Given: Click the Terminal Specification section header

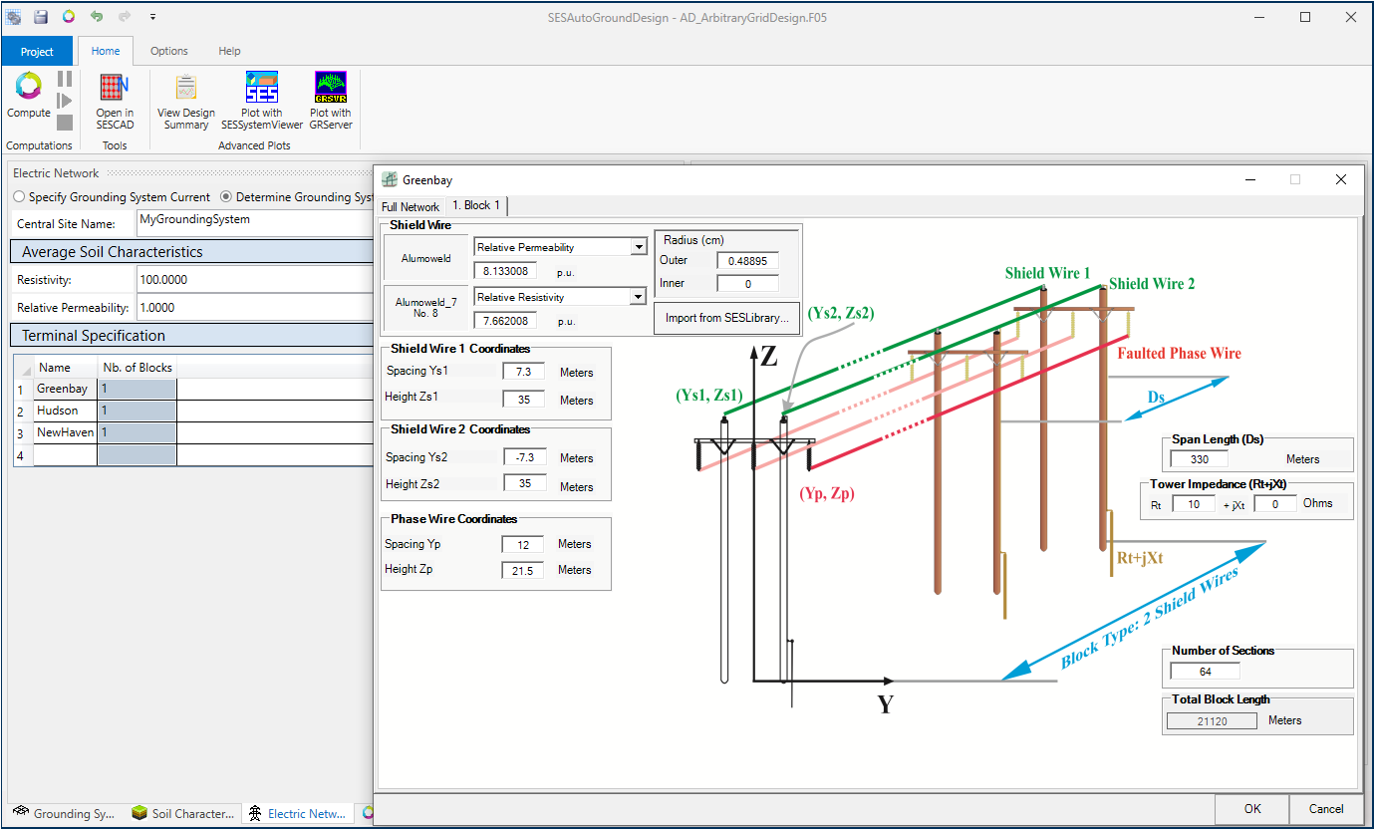Looking at the screenshot, I should (191, 336).
